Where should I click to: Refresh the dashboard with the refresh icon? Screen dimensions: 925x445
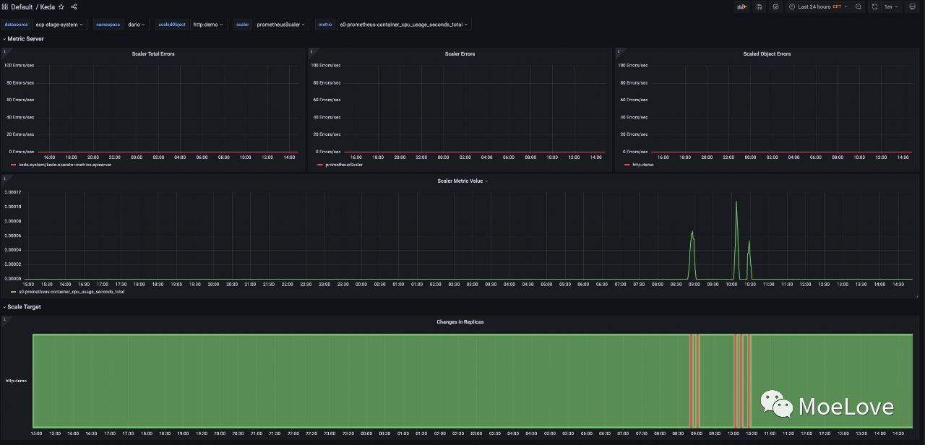click(x=874, y=7)
